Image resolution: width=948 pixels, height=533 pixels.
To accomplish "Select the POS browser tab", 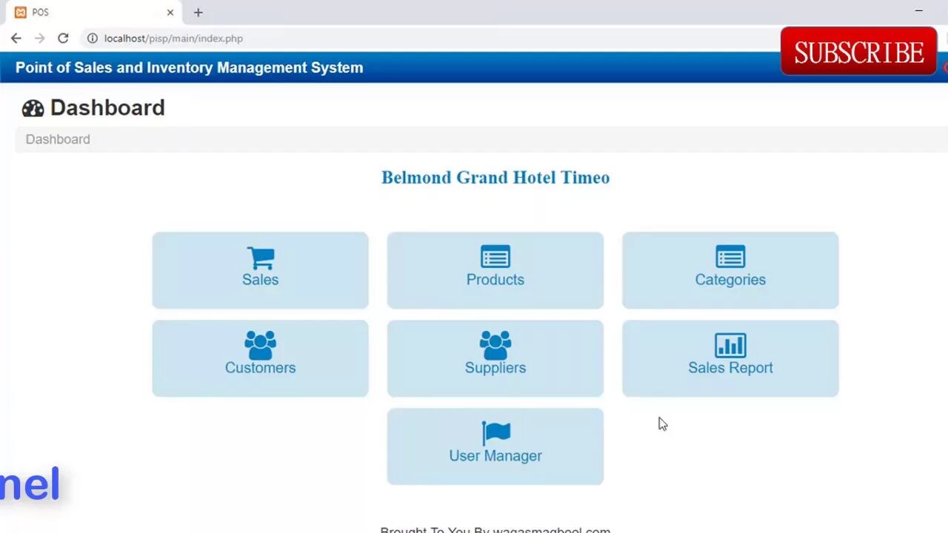I will [x=94, y=13].
